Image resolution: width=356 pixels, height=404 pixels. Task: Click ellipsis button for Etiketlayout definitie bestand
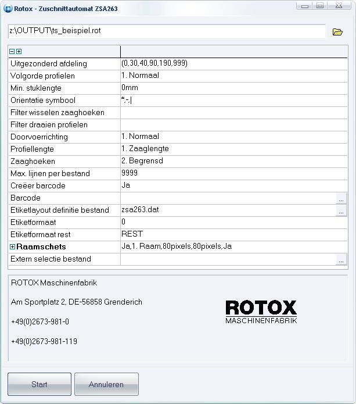click(341, 210)
